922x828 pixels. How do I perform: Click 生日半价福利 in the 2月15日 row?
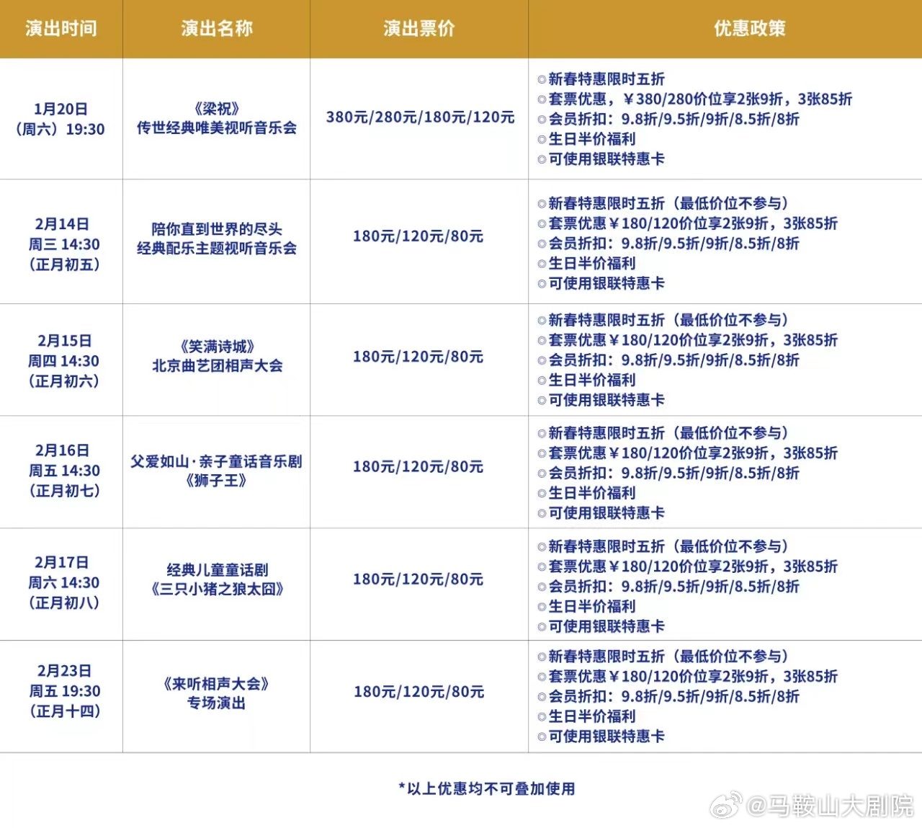coord(586,380)
